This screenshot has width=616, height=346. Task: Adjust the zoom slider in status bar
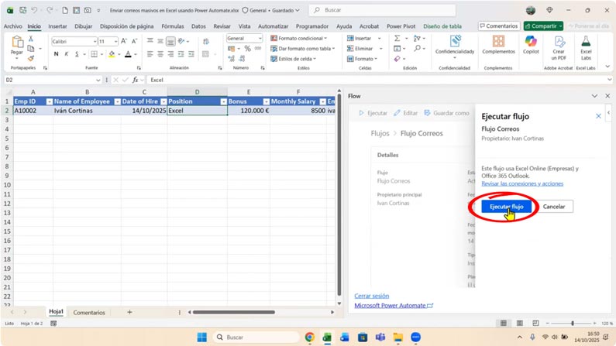tap(573, 323)
